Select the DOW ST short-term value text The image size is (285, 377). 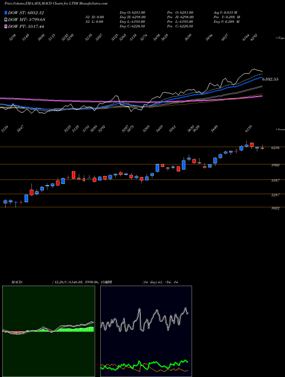tap(26, 13)
